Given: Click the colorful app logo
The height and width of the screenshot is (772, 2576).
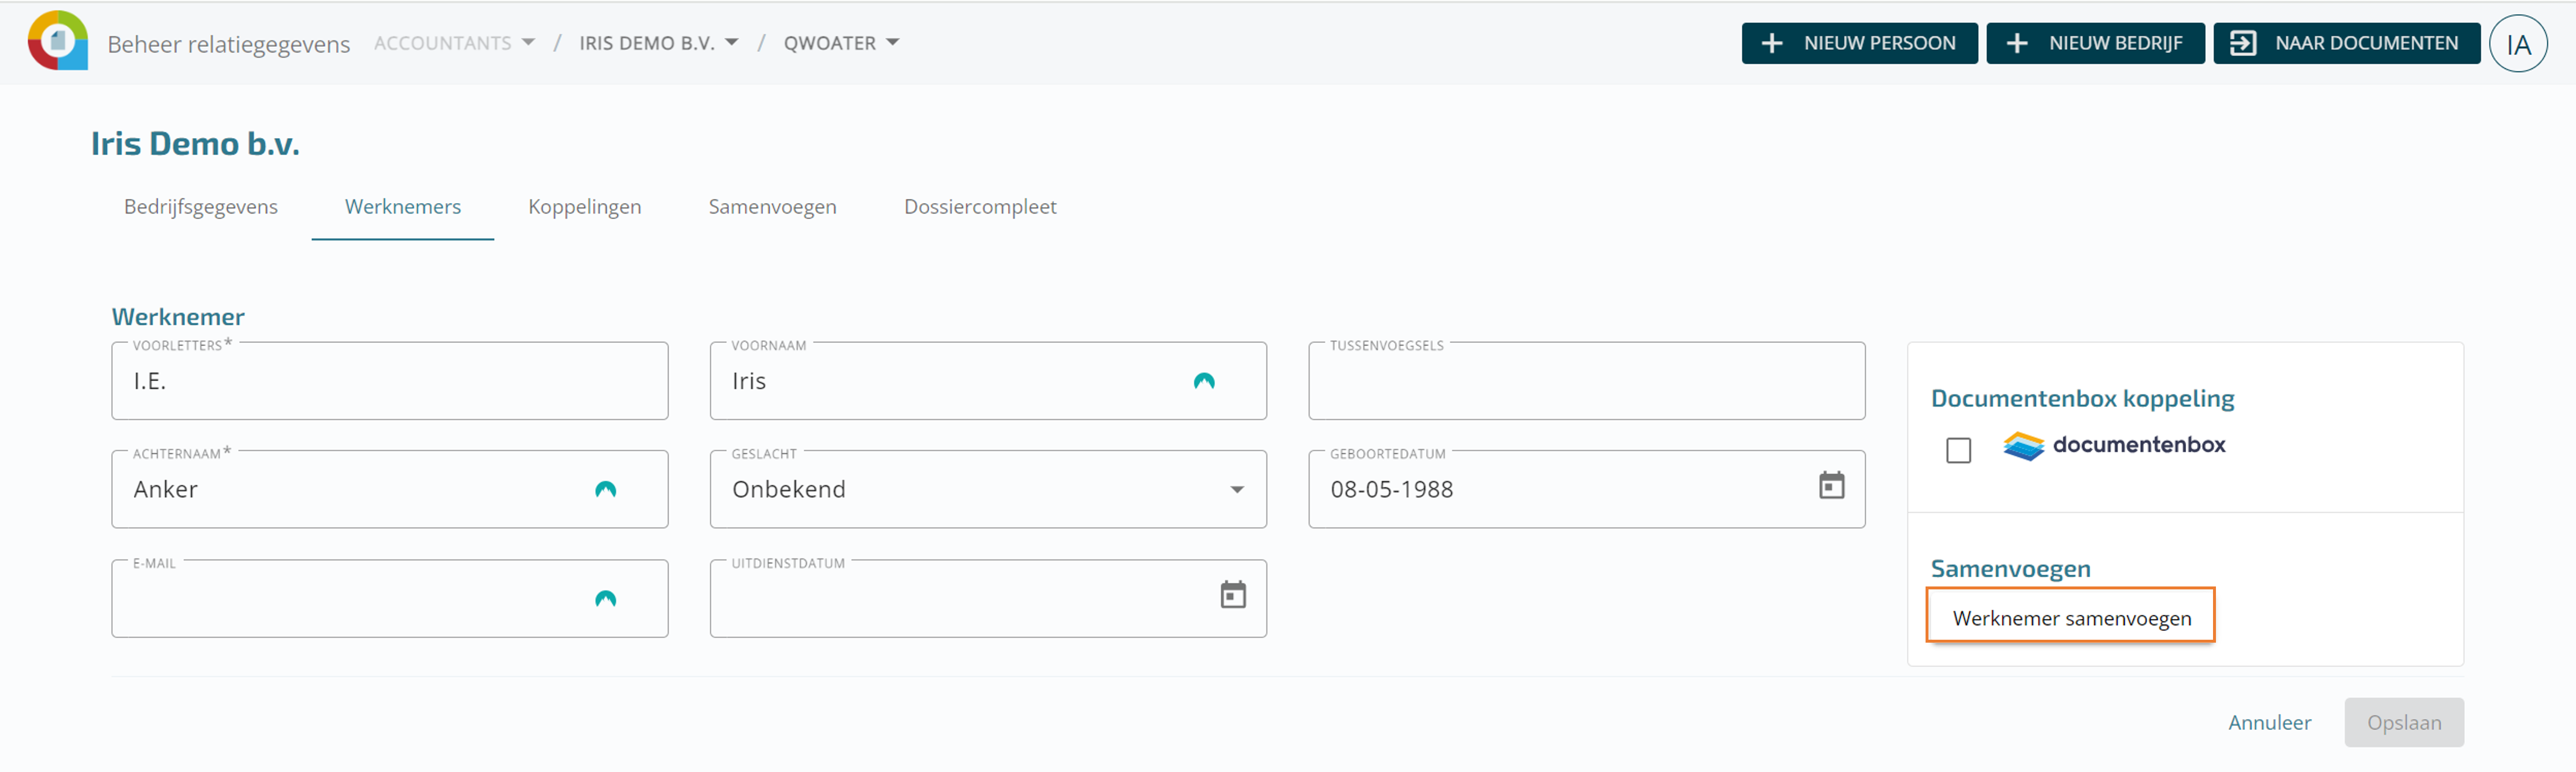Looking at the screenshot, I should click(x=57, y=41).
